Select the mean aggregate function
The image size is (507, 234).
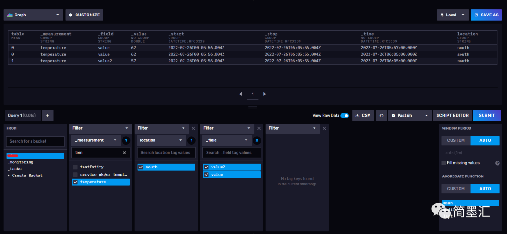470,203
